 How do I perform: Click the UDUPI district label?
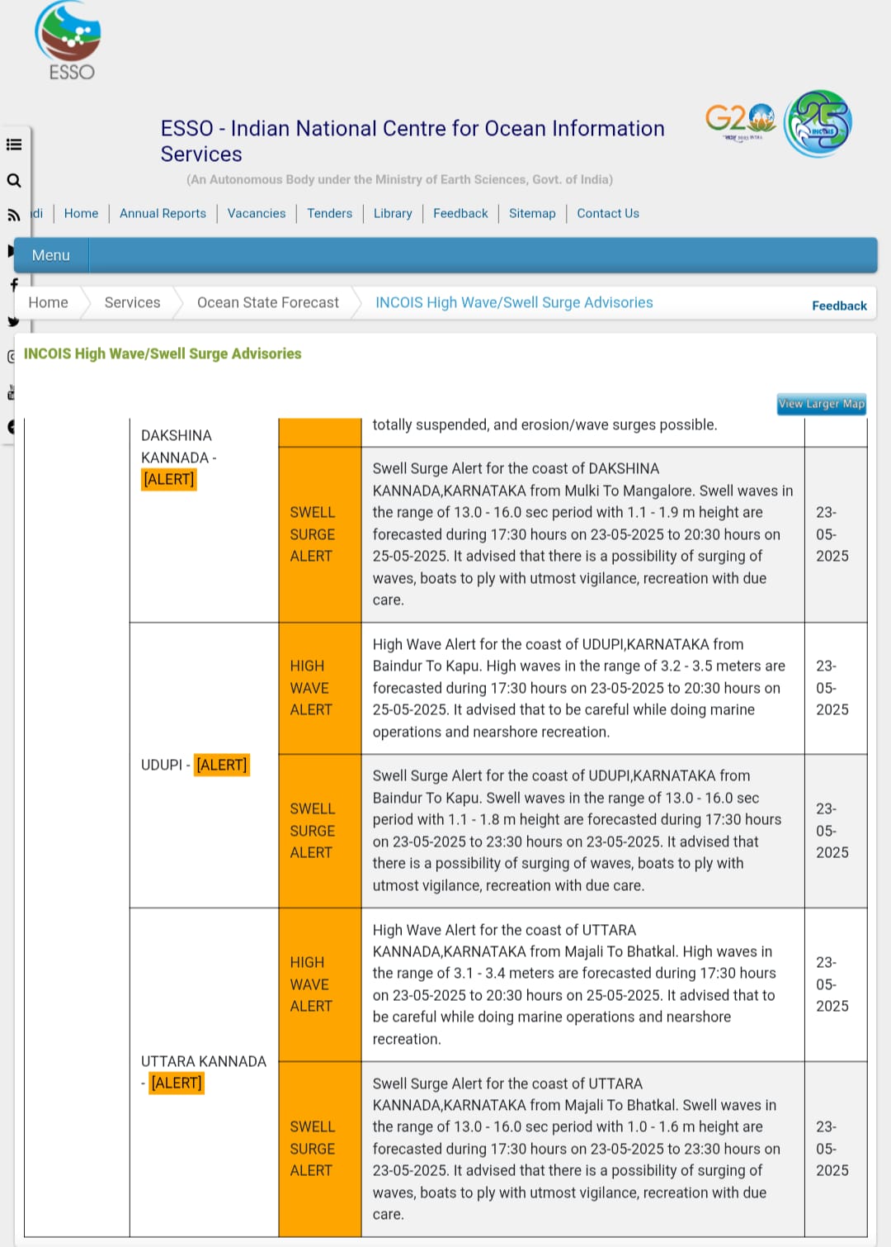coord(162,765)
